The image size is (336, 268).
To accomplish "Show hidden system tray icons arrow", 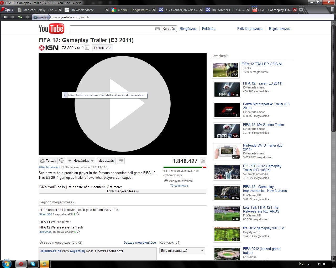I will click(308, 264).
